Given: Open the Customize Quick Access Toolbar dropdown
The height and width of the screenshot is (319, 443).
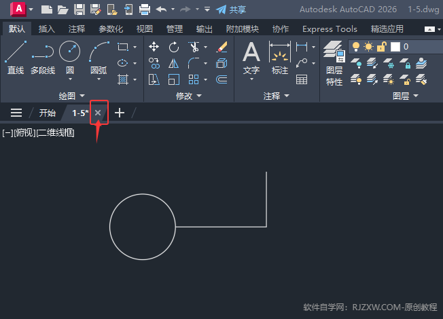Looking at the screenshot, I should tap(207, 10).
